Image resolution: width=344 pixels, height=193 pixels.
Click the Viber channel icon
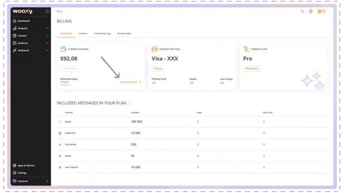point(60,156)
